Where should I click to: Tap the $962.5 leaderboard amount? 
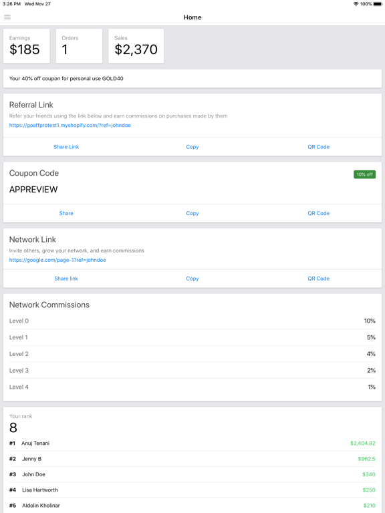click(x=367, y=459)
